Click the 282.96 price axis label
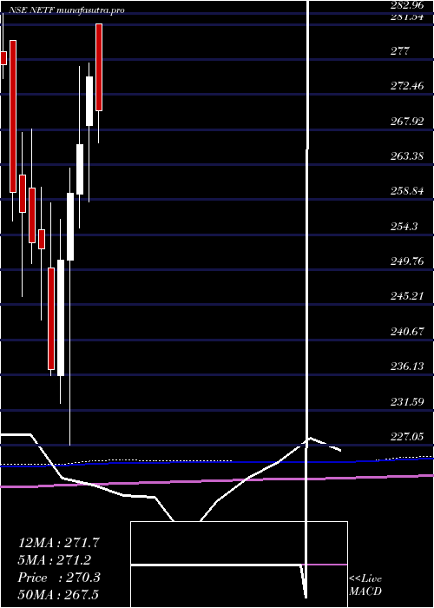 coord(407,5)
